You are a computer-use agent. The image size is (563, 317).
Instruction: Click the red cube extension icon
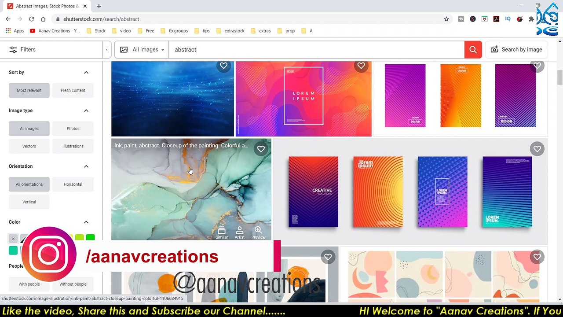pos(520,19)
